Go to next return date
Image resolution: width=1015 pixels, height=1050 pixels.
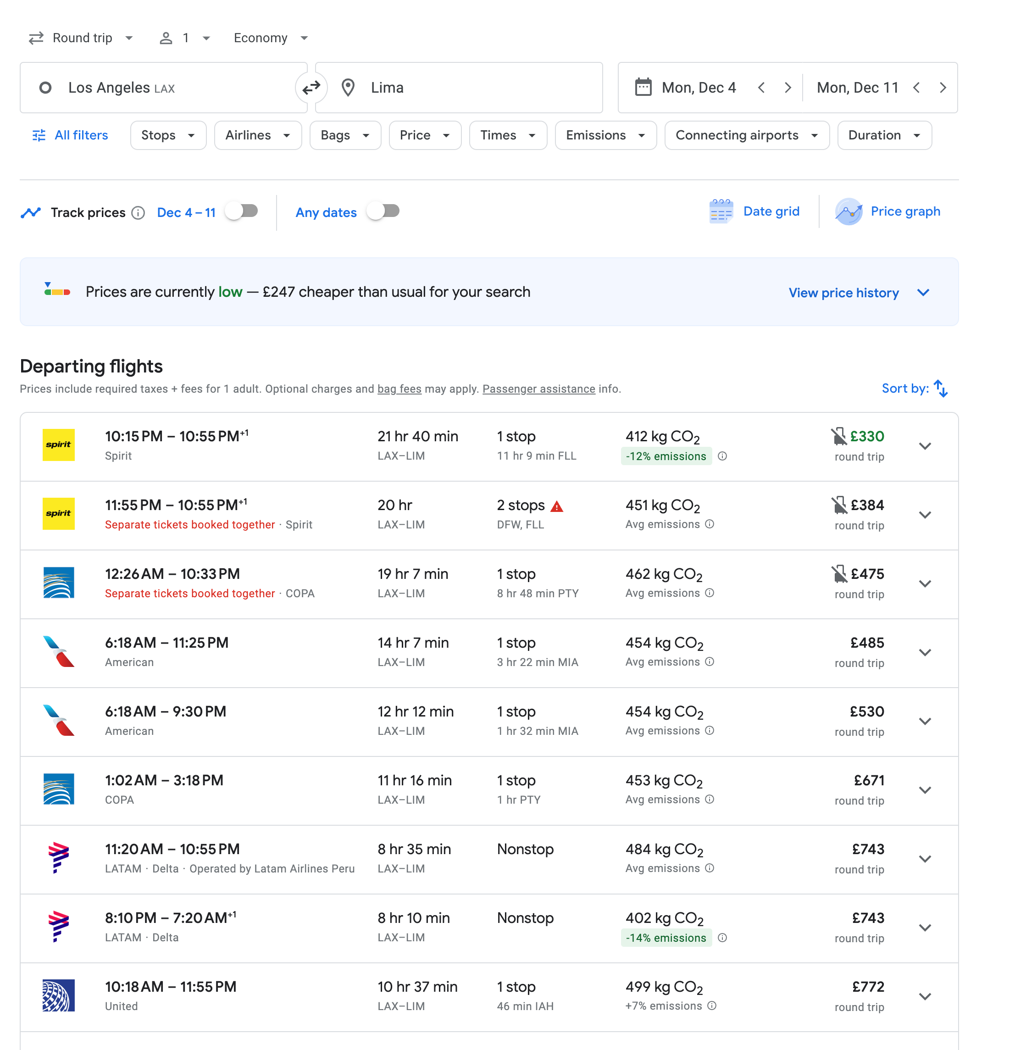tap(943, 87)
